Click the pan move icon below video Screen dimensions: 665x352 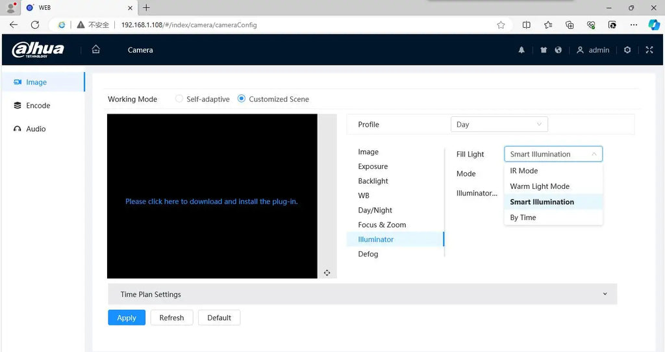[x=327, y=273]
